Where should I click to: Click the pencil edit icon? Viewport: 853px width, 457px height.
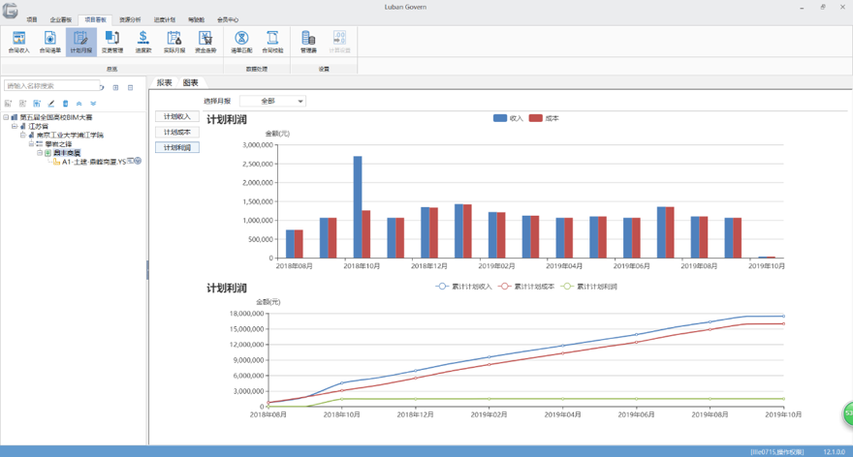(x=51, y=104)
